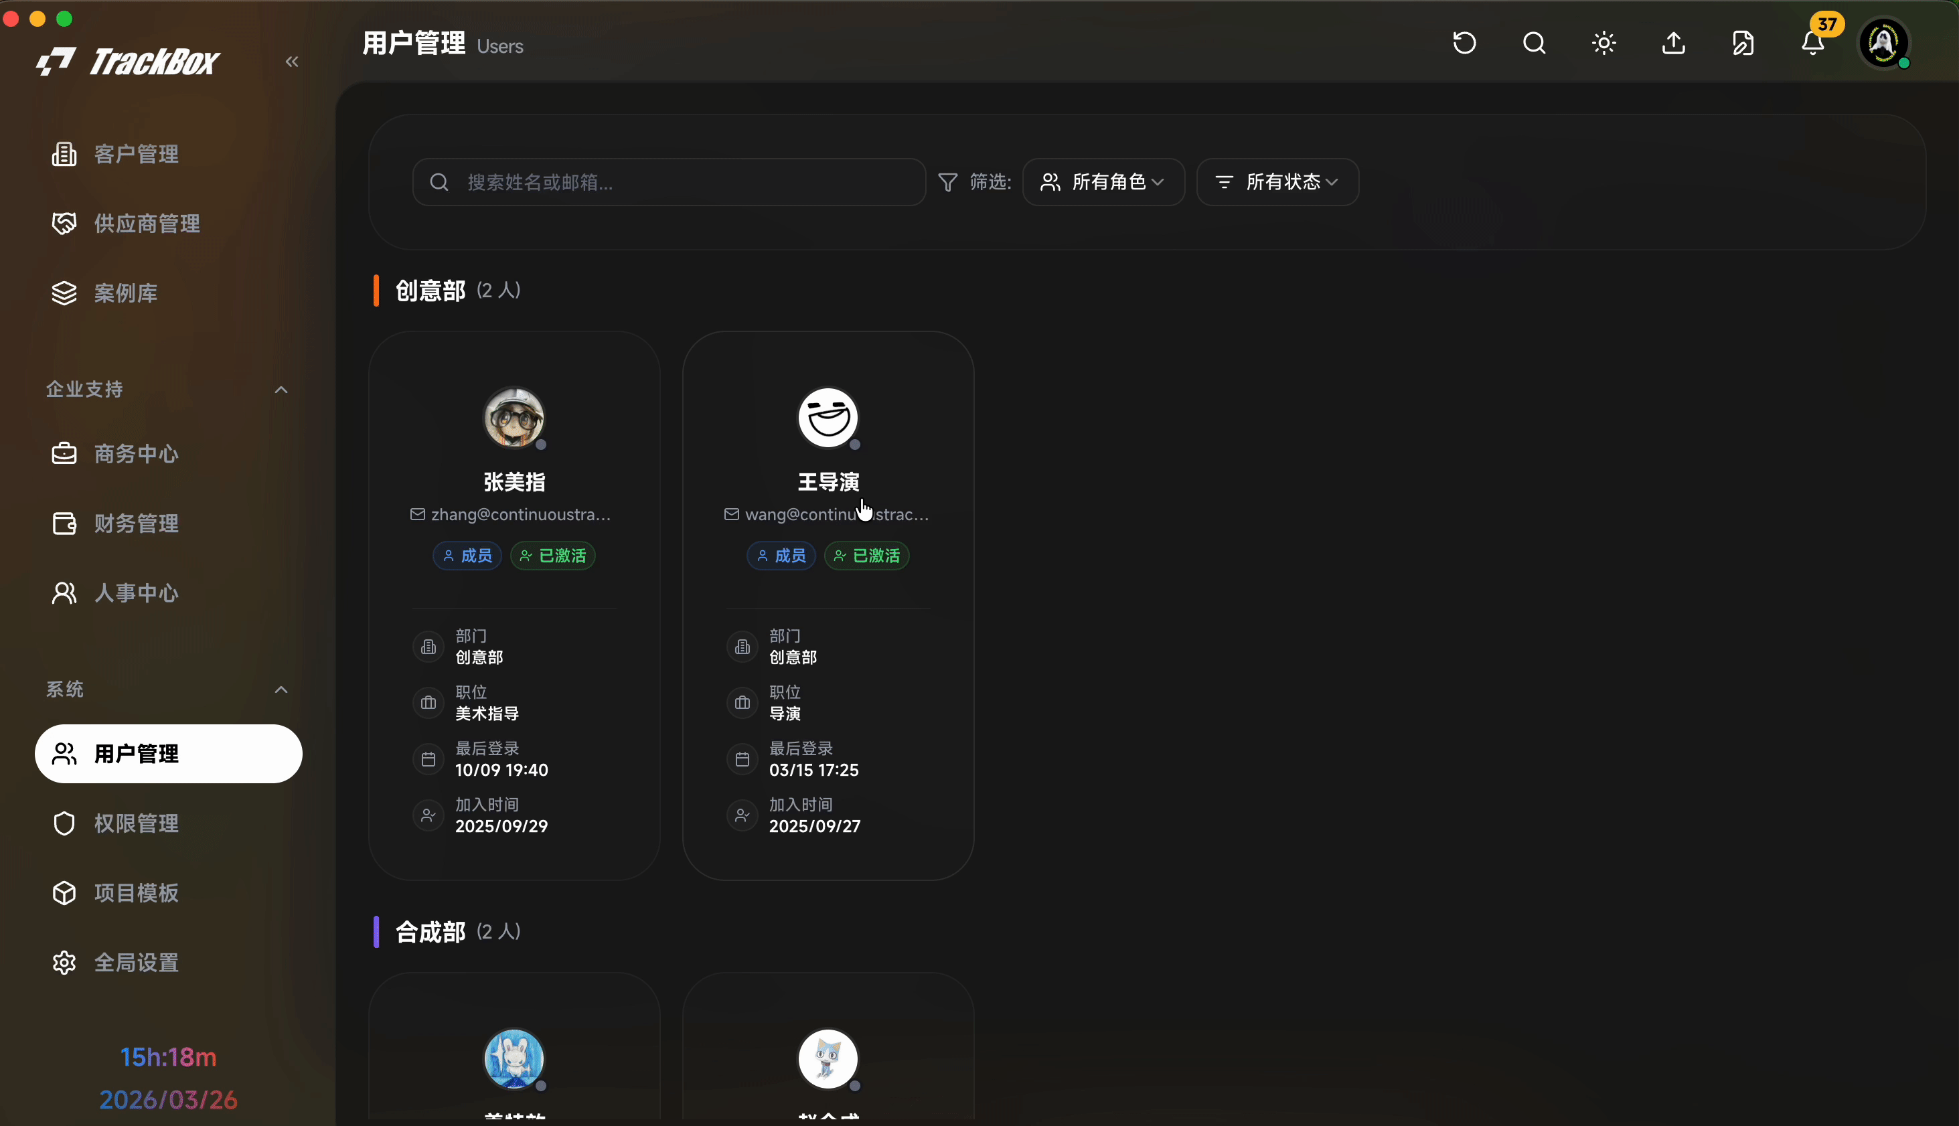The width and height of the screenshot is (1959, 1126).
Task: Click department icon on 王导演 card
Action: pos(742,647)
